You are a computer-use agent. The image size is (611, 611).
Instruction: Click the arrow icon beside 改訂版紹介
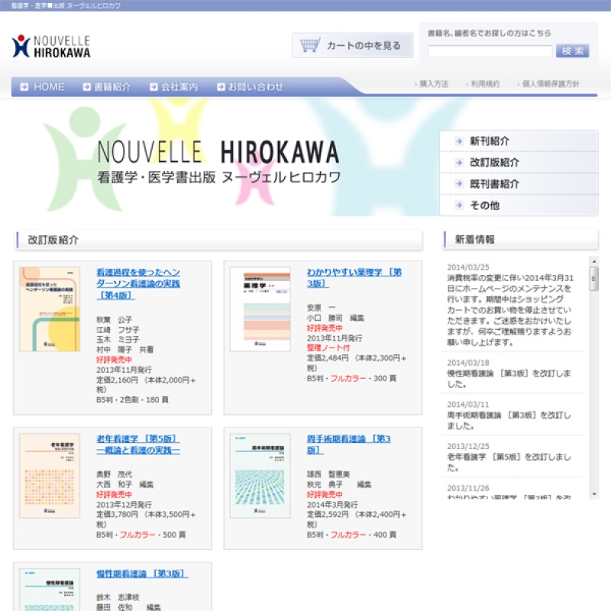[x=459, y=163]
